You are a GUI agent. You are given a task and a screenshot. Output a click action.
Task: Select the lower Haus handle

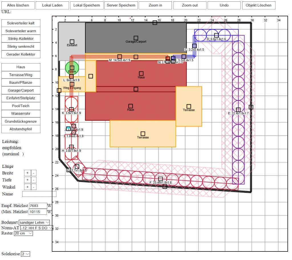click(x=131, y=106)
